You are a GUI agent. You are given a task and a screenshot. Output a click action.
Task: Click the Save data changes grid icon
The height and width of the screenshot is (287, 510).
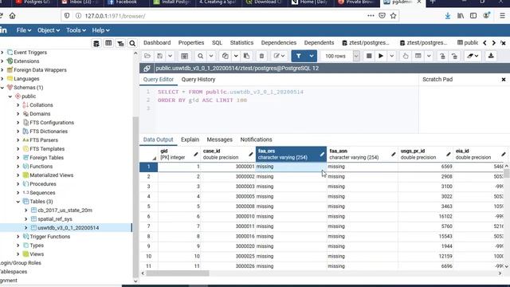pos(184,56)
